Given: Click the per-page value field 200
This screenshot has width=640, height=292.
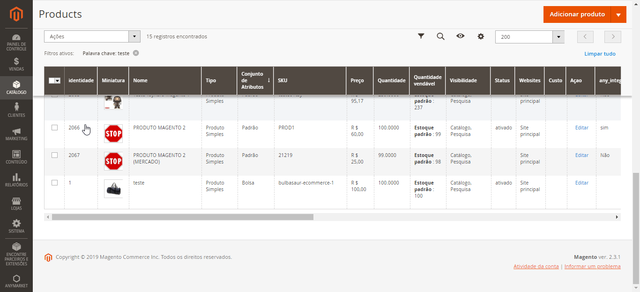Looking at the screenshot, I should click(x=524, y=37).
